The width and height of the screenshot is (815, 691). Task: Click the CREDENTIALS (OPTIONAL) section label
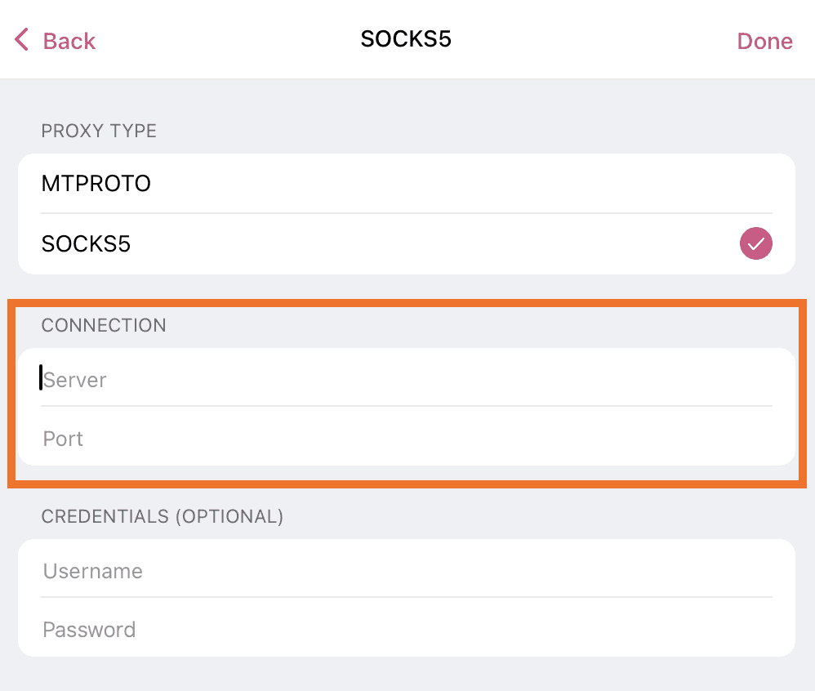tap(163, 516)
